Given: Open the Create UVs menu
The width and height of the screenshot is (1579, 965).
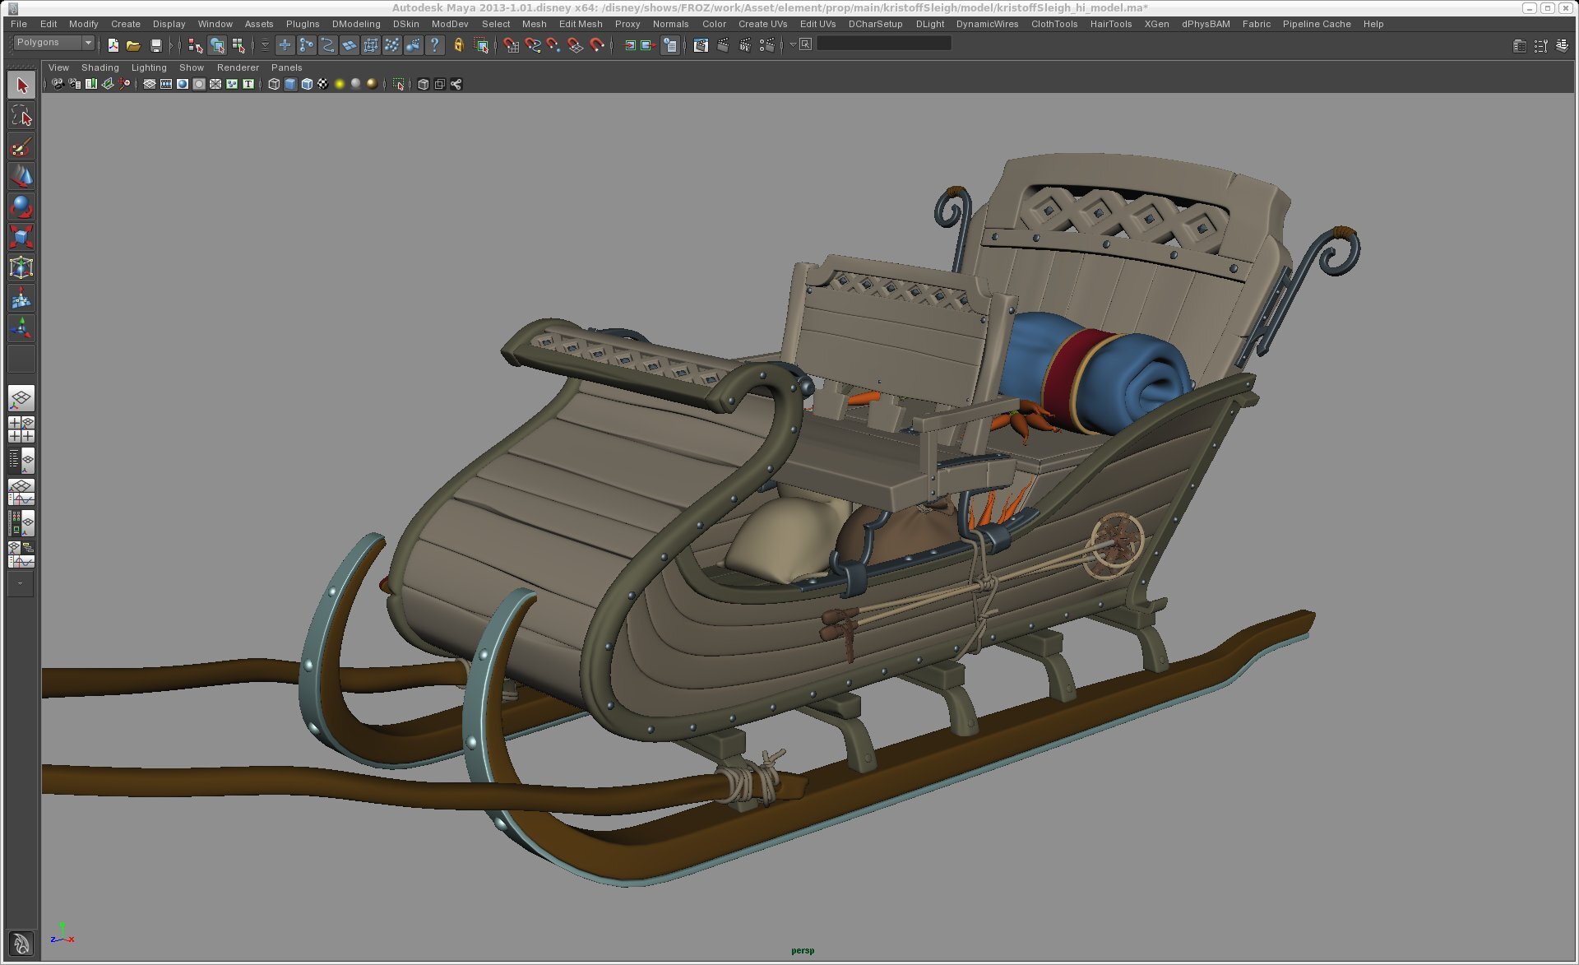Looking at the screenshot, I should [x=762, y=24].
